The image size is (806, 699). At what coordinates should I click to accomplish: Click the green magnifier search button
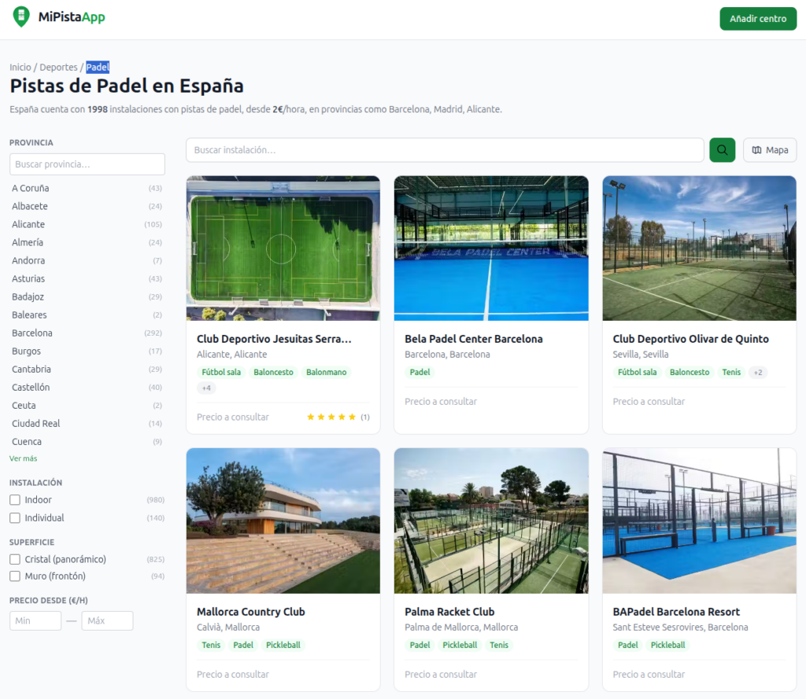pos(723,150)
